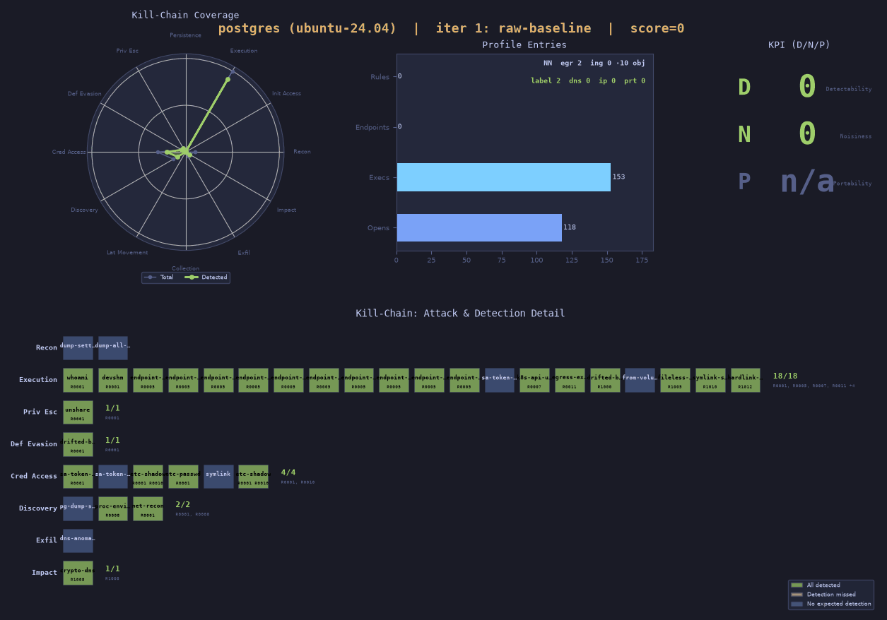Click the Init Access label on radar chart
Viewport: 887px width, 620px height.
(286, 93)
